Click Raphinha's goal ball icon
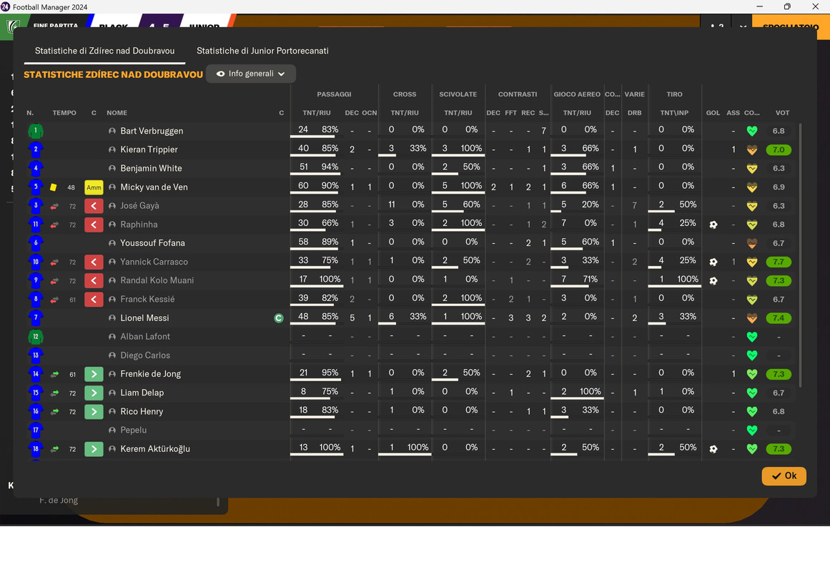 713,225
